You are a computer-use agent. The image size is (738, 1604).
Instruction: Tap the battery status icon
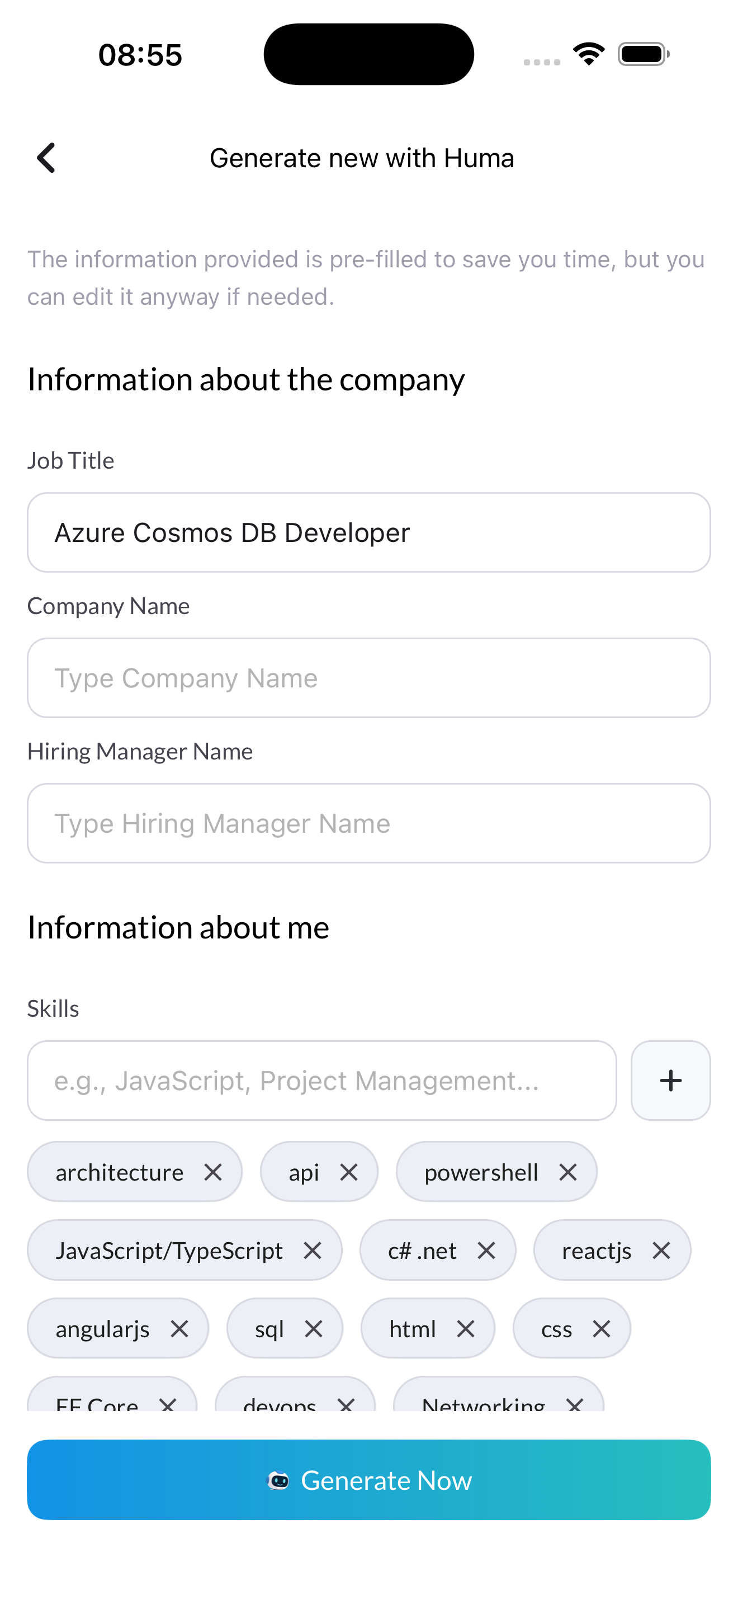[644, 54]
